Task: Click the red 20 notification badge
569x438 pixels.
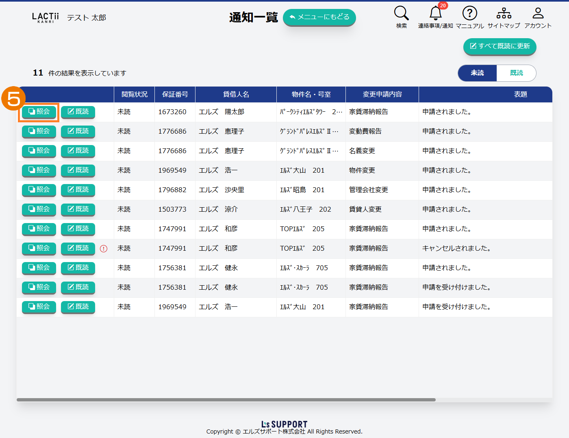Action: click(443, 6)
